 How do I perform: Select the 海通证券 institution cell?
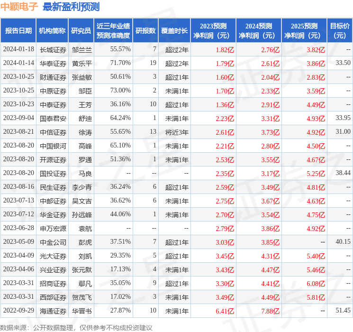[53, 311]
